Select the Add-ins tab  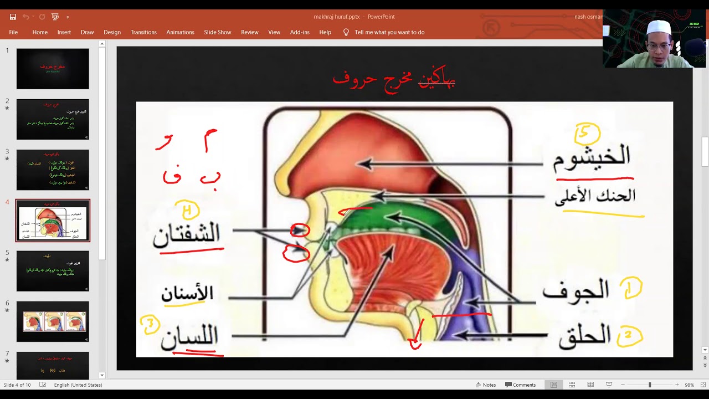coord(300,32)
